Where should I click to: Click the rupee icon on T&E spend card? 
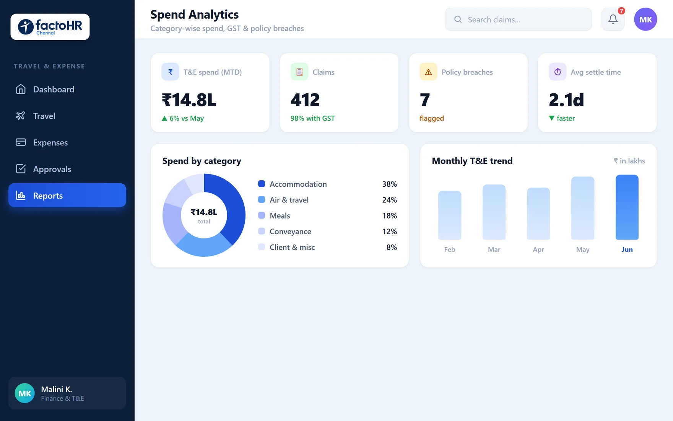click(x=170, y=72)
